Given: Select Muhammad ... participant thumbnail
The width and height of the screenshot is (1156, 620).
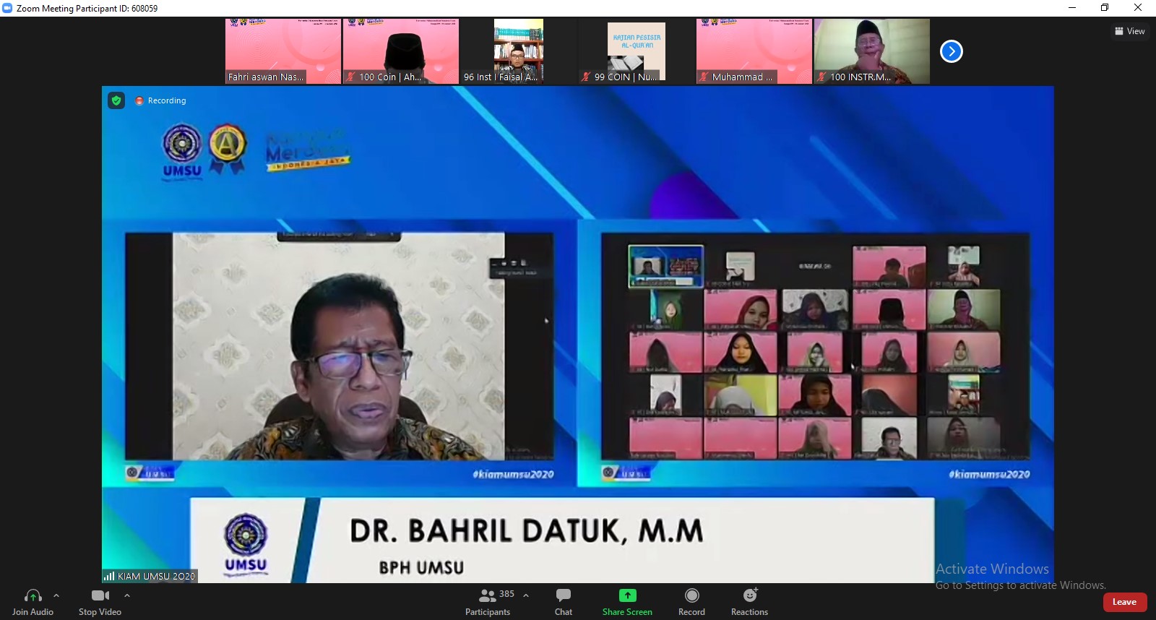Looking at the screenshot, I should pos(754,51).
